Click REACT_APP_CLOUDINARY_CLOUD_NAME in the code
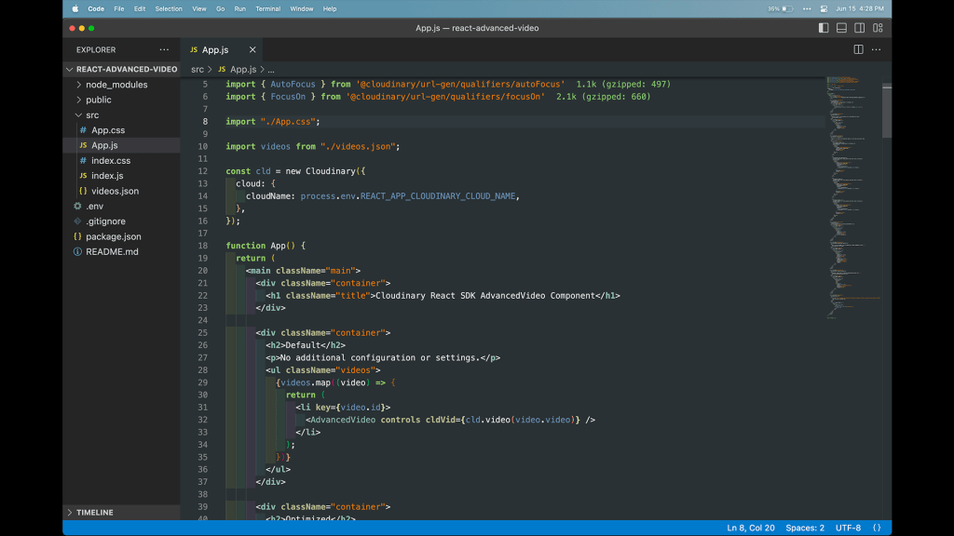Screen dimensions: 954x536 point(438,196)
